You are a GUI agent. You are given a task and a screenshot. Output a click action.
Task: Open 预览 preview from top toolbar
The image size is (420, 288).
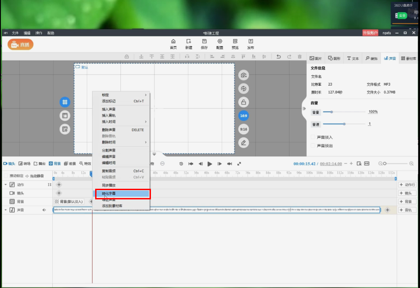tap(235, 43)
